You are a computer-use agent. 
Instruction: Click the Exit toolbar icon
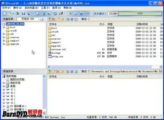click(87, 14)
